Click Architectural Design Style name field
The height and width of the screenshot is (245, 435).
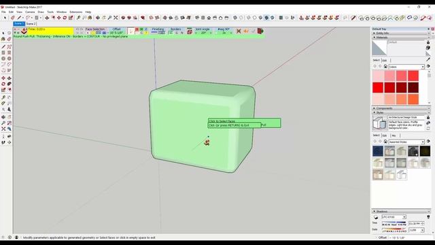(x=406, y=118)
